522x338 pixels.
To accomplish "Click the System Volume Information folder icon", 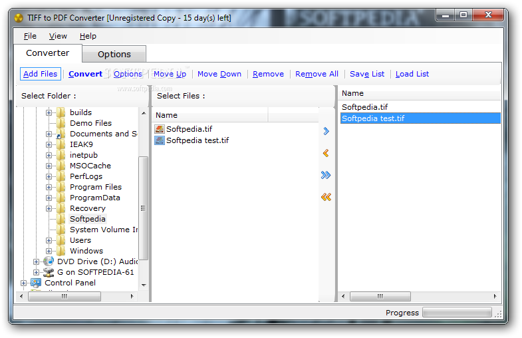I will coord(61,230).
